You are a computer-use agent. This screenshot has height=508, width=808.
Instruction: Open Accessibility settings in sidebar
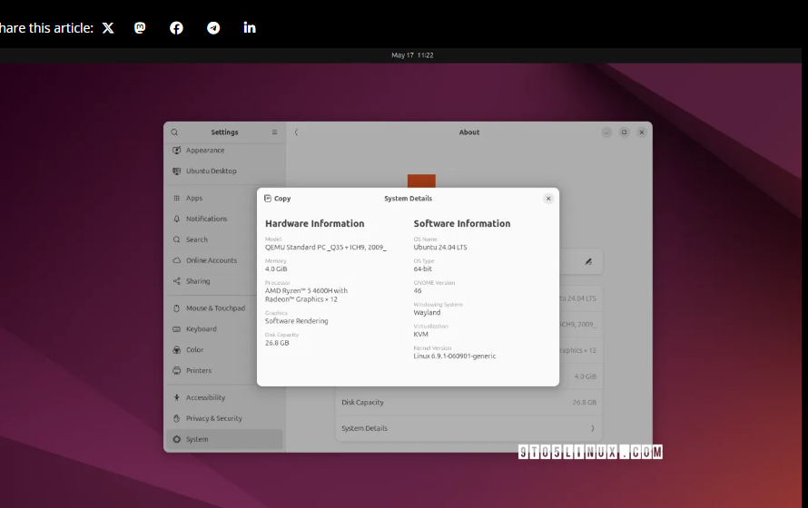pos(224,397)
